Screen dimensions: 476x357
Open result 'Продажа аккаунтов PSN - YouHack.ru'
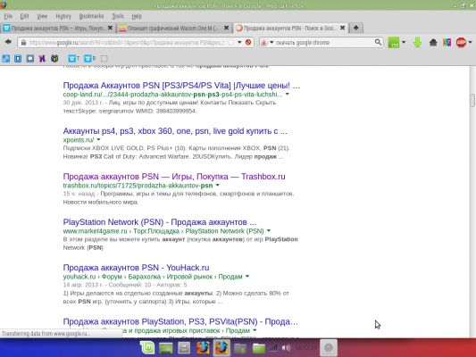click(136, 268)
